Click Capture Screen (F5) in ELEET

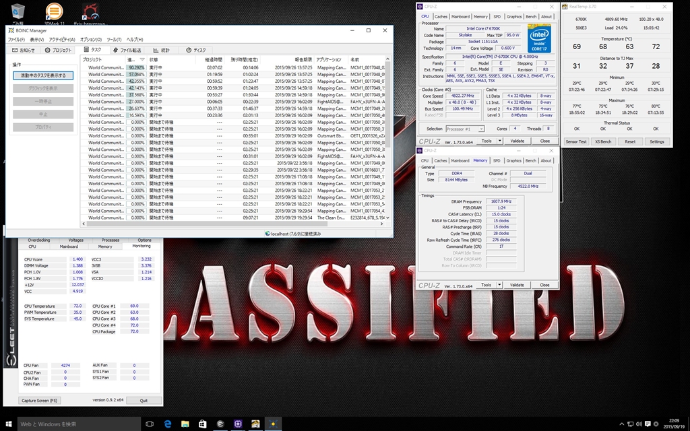(x=40, y=400)
